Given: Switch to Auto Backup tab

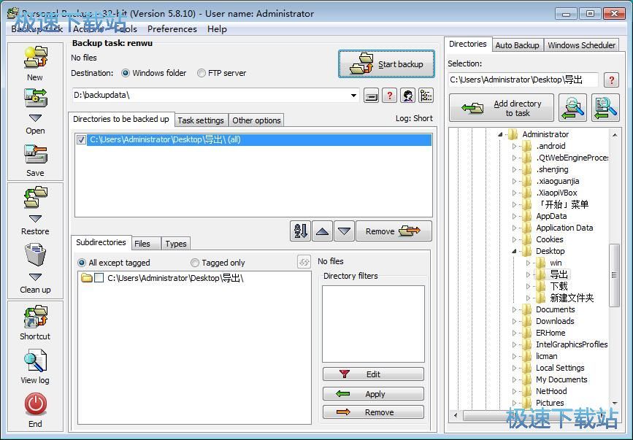Looking at the screenshot, I should tap(517, 45).
